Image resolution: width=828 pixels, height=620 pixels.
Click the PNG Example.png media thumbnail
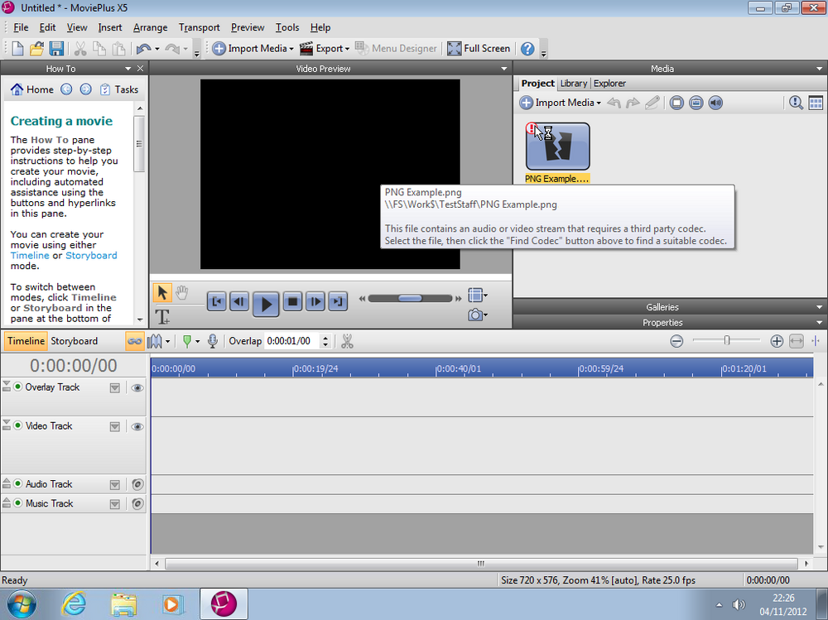[x=557, y=147]
